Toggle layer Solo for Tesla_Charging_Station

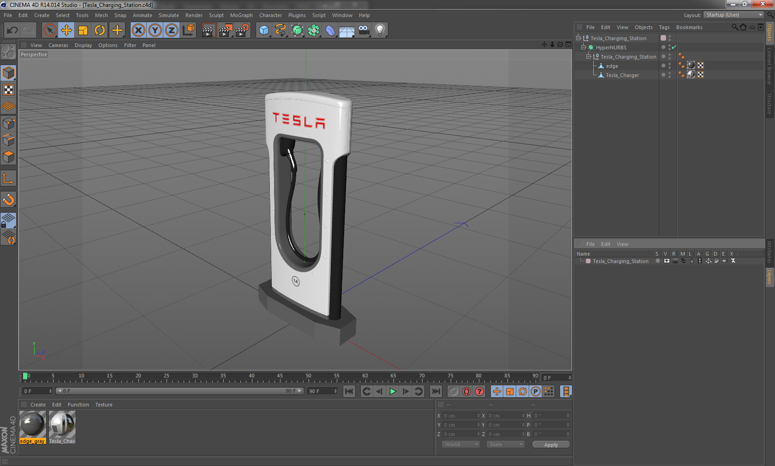(657, 261)
